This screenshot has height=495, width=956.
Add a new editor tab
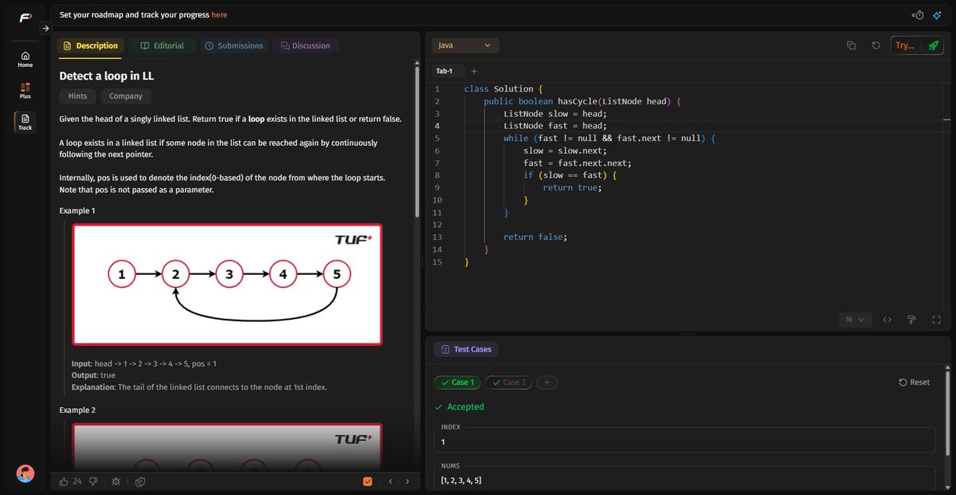(474, 71)
